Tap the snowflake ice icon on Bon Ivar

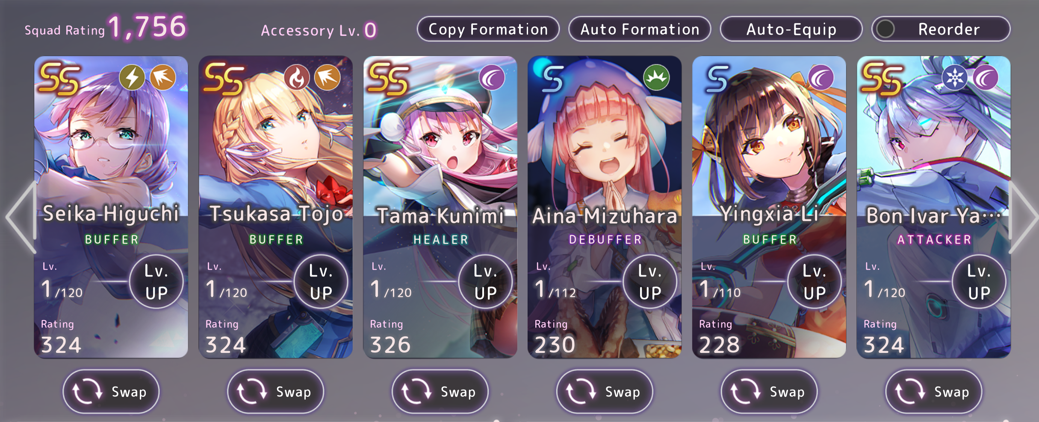(955, 78)
